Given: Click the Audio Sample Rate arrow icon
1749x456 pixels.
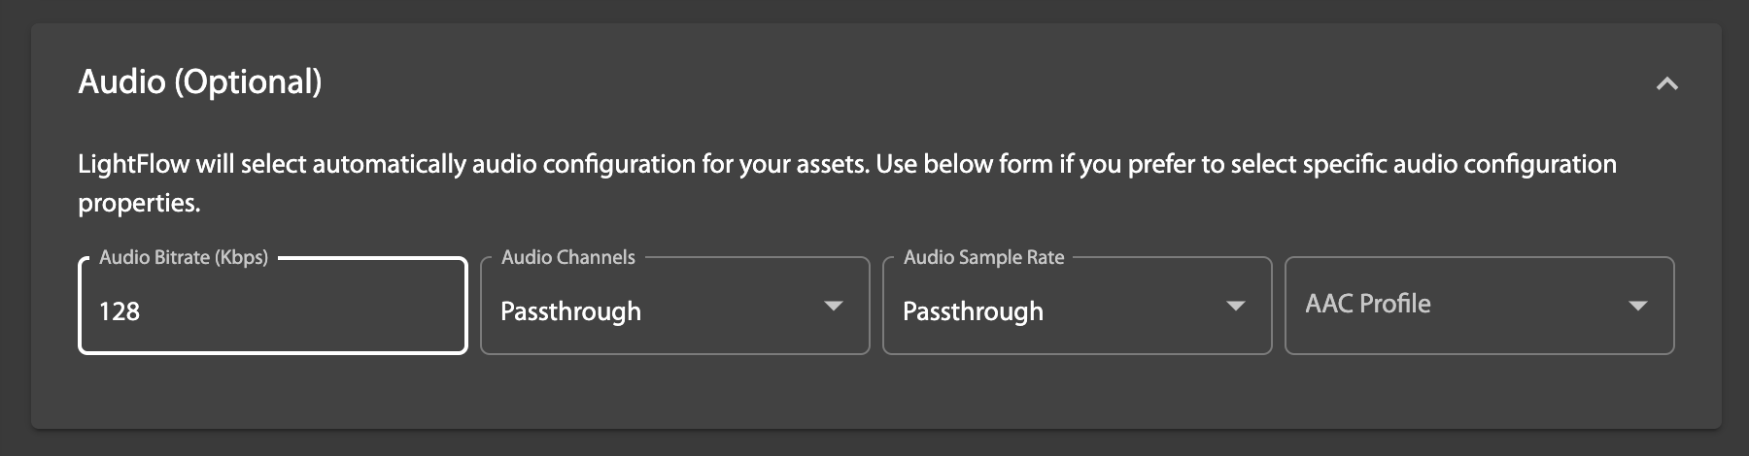Looking at the screenshot, I should (x=1235, y=307).
